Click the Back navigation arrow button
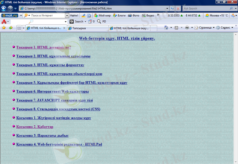Image resolution: width=238 pixels, height=164 pixels. (4, 8)
